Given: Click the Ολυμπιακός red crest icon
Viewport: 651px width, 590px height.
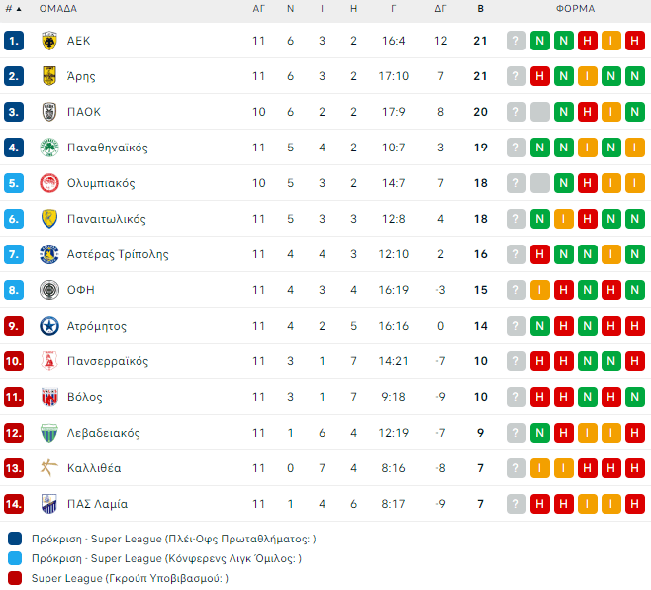Looking at the screenshot, I should (48, 183).
